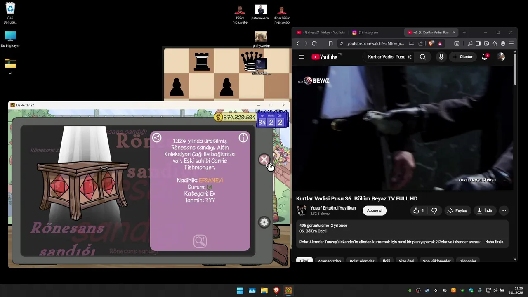This screenshot has height=297, width=528.
Task: Open Geri Dönüşüm recycle bin icon
Action: (10, 14)
